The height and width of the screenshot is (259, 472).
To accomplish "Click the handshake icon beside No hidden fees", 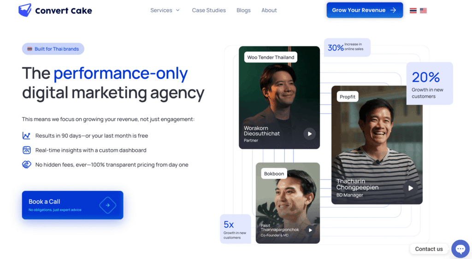I will pos(26,165).
